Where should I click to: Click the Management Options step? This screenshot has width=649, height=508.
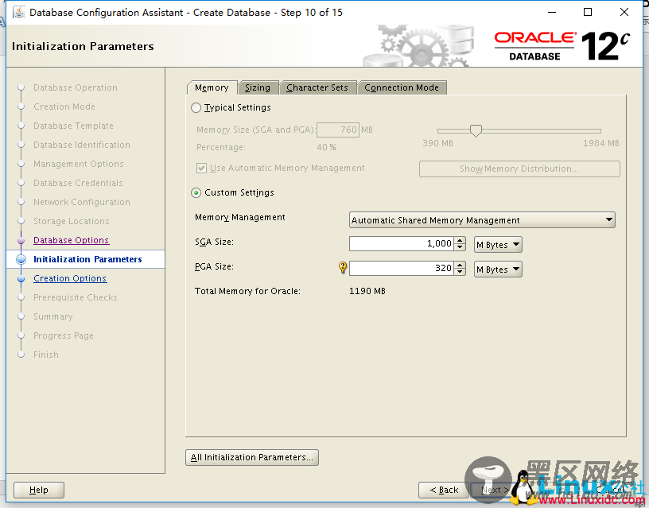pyautogui.click(x=78, y=164)
